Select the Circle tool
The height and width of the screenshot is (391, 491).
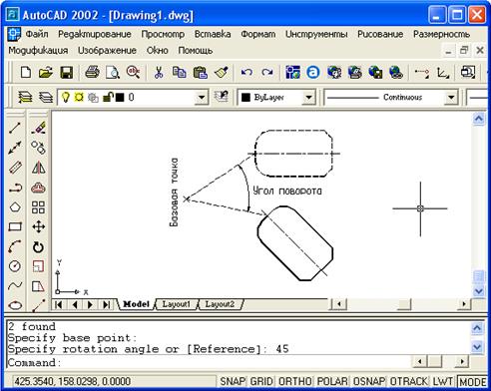[15, 266]
